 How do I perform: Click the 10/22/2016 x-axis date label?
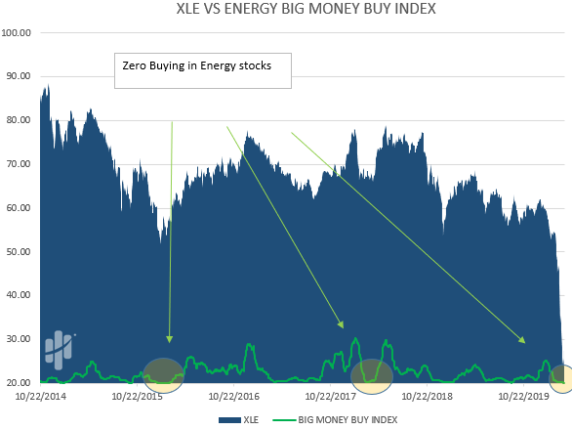click(233, 397)
